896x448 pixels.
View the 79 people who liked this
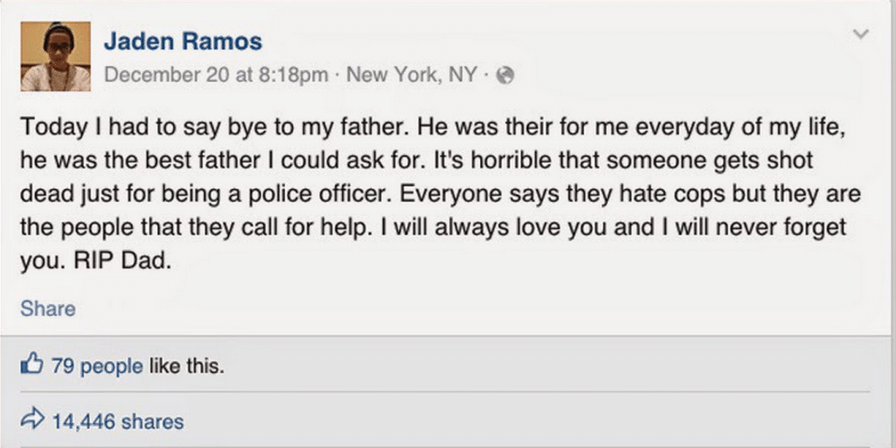[97, 365]
